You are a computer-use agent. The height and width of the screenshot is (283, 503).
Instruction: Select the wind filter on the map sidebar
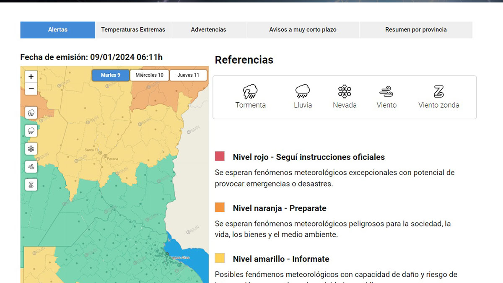31,166
